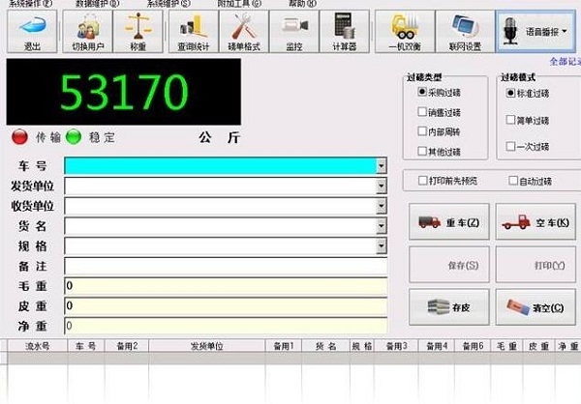This screenshot has height=404, width=581.
Task: Launch the 计算器 calculator
Action: pos(345,32)
